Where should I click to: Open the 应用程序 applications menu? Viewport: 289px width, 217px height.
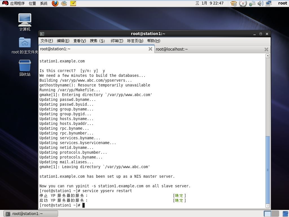[x=17, y=3]
